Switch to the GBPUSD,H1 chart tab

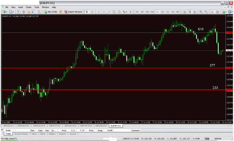9,126
